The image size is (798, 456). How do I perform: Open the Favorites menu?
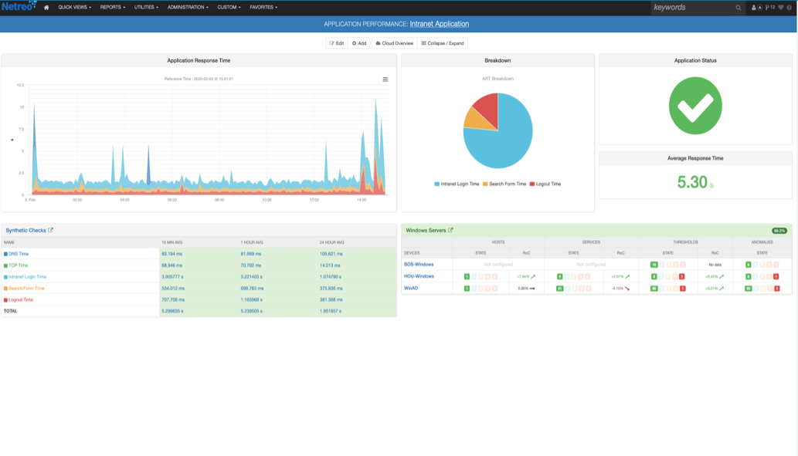click(263, 8)
